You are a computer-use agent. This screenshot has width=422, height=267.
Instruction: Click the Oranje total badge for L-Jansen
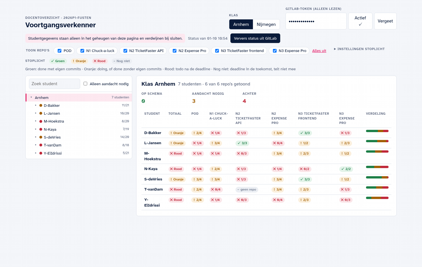pos(177,143)
